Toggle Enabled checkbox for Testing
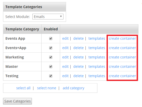The height and width of the screenshot is (107, 142). pyautogui.click(x=51, y=76)
